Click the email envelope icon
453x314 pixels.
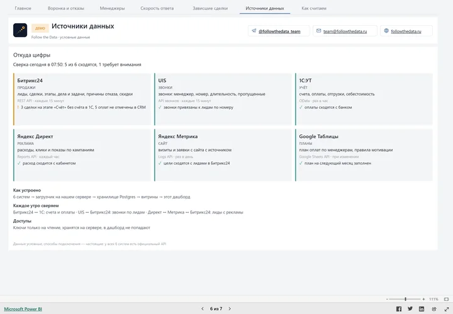point(318,31)
